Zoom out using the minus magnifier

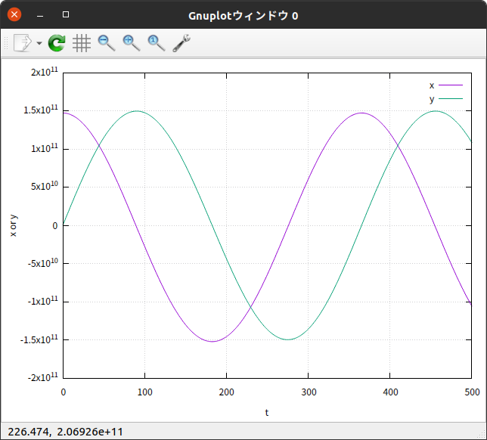coord(107,43)
